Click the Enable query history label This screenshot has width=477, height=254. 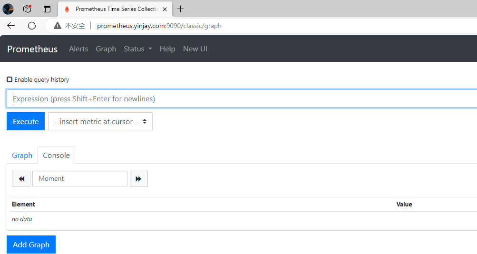(x=42, y=80)
